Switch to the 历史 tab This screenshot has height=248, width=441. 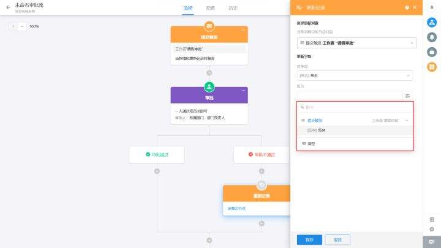tap(233, 8)
